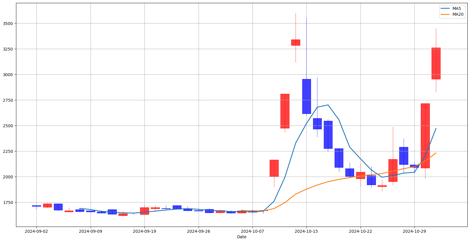Click the Date axis label
Image resolution: width=470 pixels, height=242 pixels.
(242, 237)
